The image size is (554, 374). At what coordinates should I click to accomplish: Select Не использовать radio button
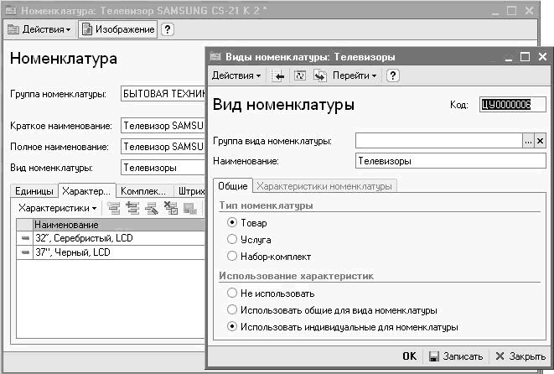coord(232,293)
